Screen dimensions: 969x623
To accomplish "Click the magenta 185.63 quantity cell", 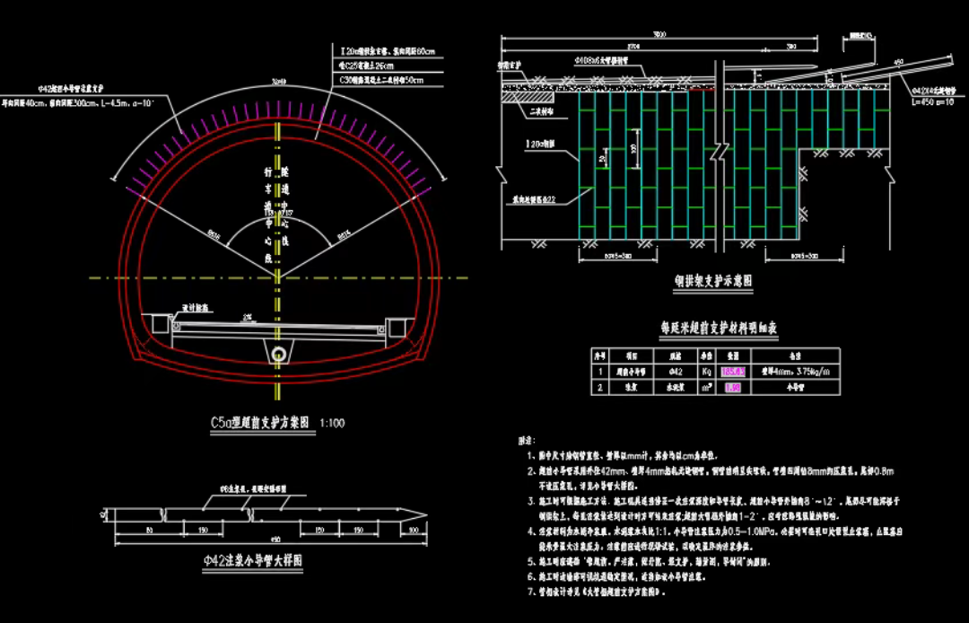I will pyautogui.click(x=734, y=372).
